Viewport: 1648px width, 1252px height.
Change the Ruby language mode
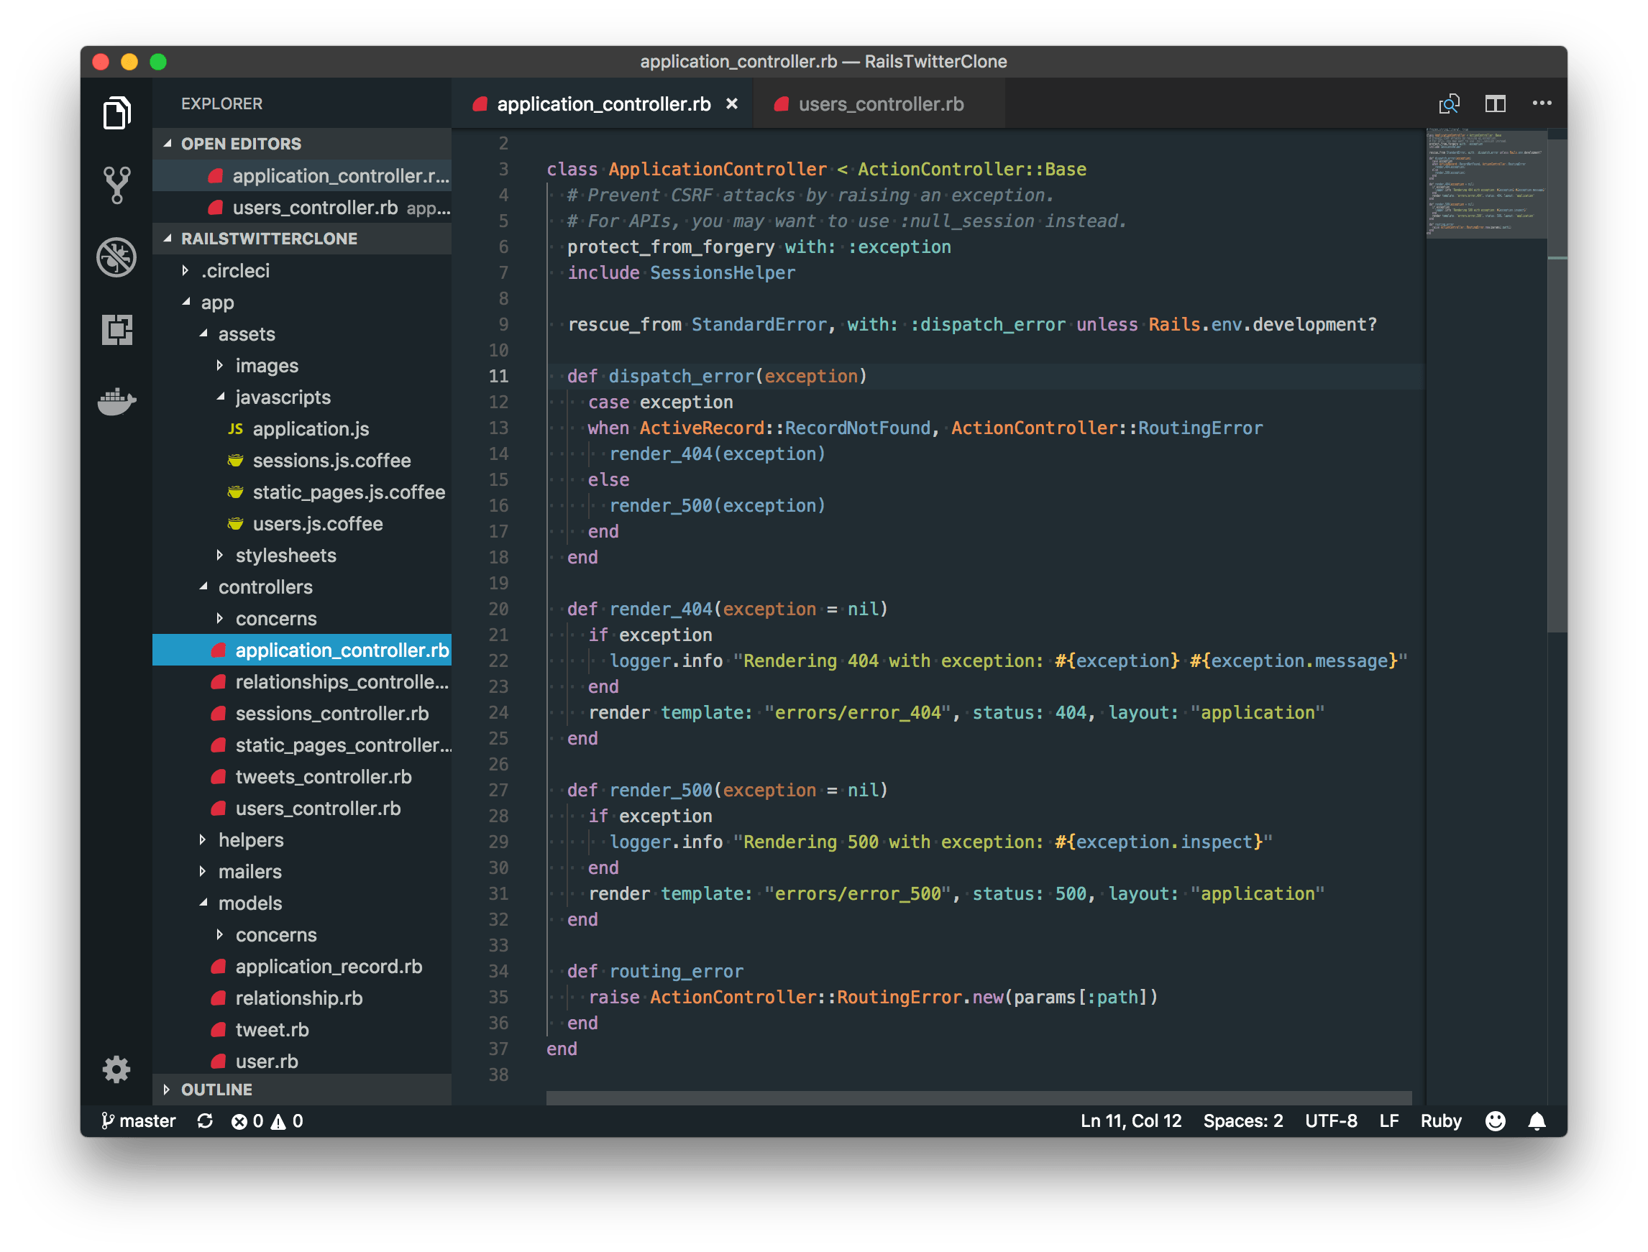(x=1440, y=1121)
